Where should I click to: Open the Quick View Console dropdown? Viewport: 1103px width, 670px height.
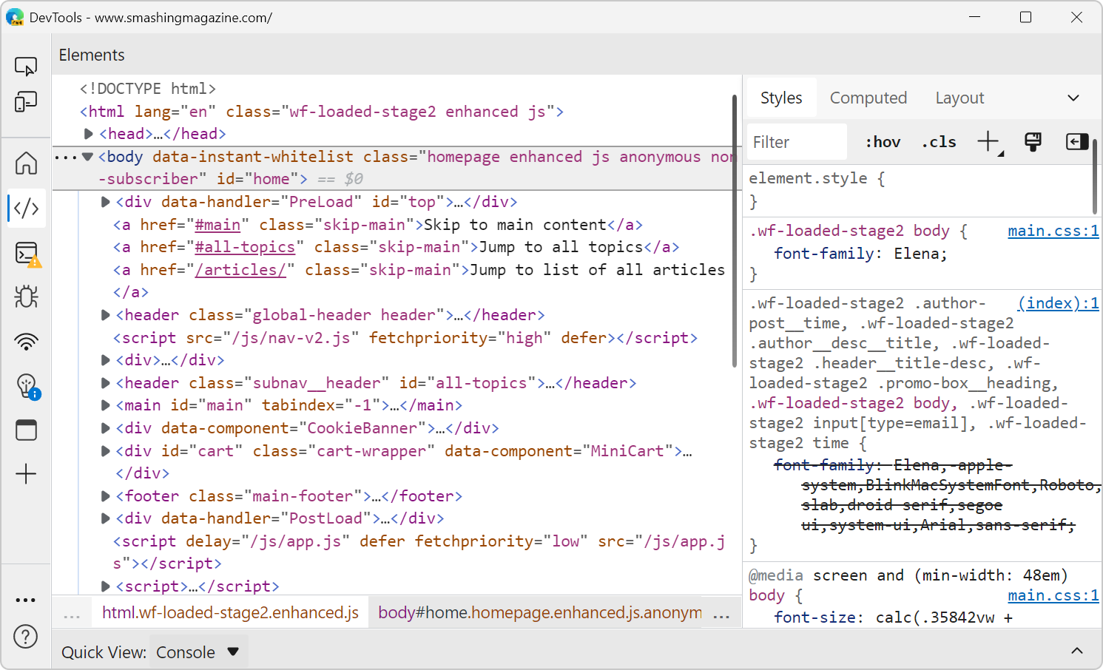click(197, 652)
